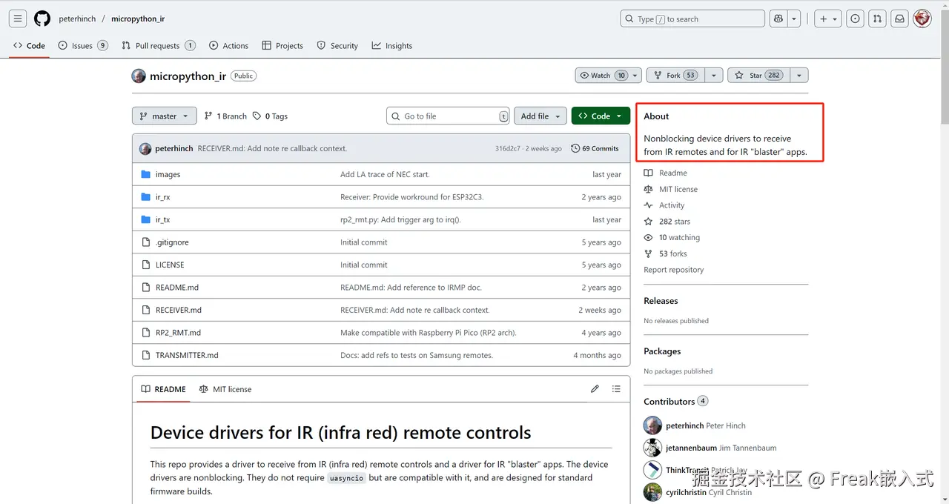Click peterhinch avatar in latest commit row
The width and height of the screenshot is (949, 504).
coord(145,148)
